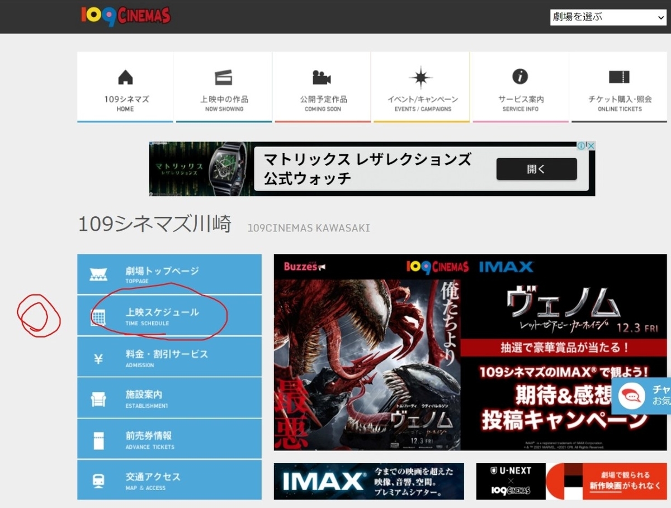Open 上映スケジュール Time Schedule
This screenshot has height=508, width=671.
point(169,316)
